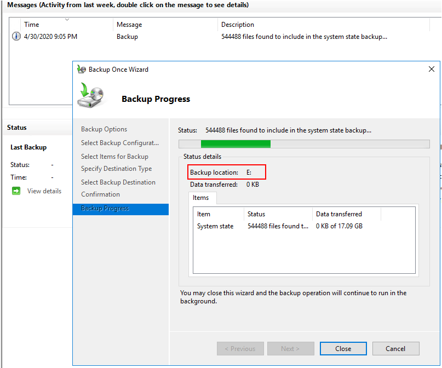Click Status column header in Items list
The width and height of the screenshot is (442, 368).
tap(278, 214)
